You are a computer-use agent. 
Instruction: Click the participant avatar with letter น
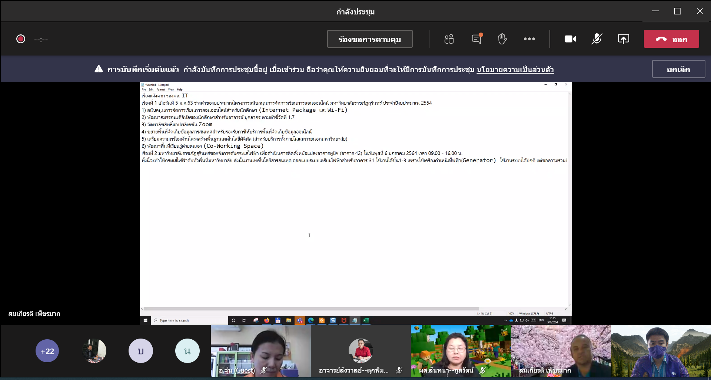click(x=187, y=351)
